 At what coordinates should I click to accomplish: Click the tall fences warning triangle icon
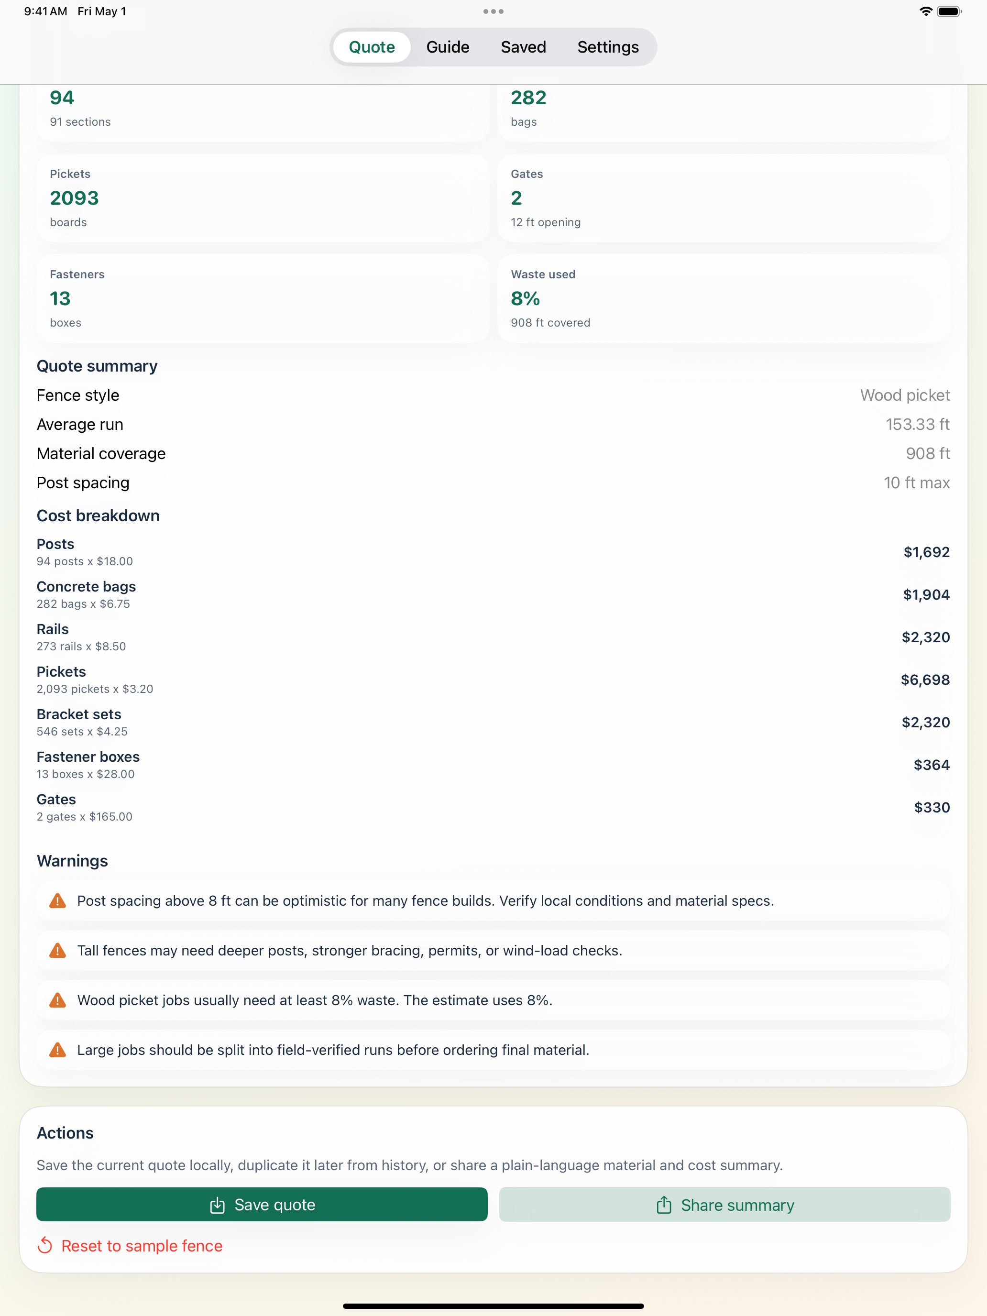point(58,950)
